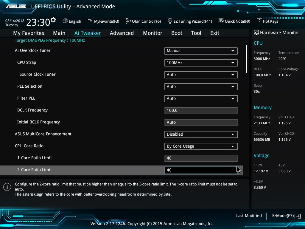The image size is (305, 229).
Task: Click the Hot Keys label
Action: point(270,21)
